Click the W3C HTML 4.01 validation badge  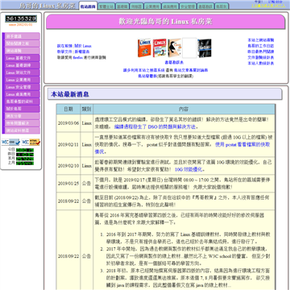31,142
